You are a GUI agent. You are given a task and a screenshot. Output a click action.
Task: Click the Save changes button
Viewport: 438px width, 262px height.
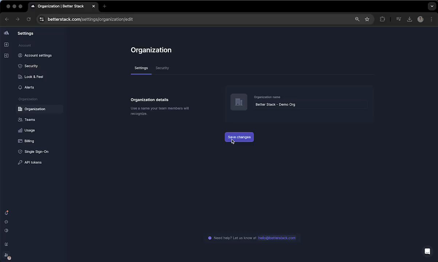[239, 137]
